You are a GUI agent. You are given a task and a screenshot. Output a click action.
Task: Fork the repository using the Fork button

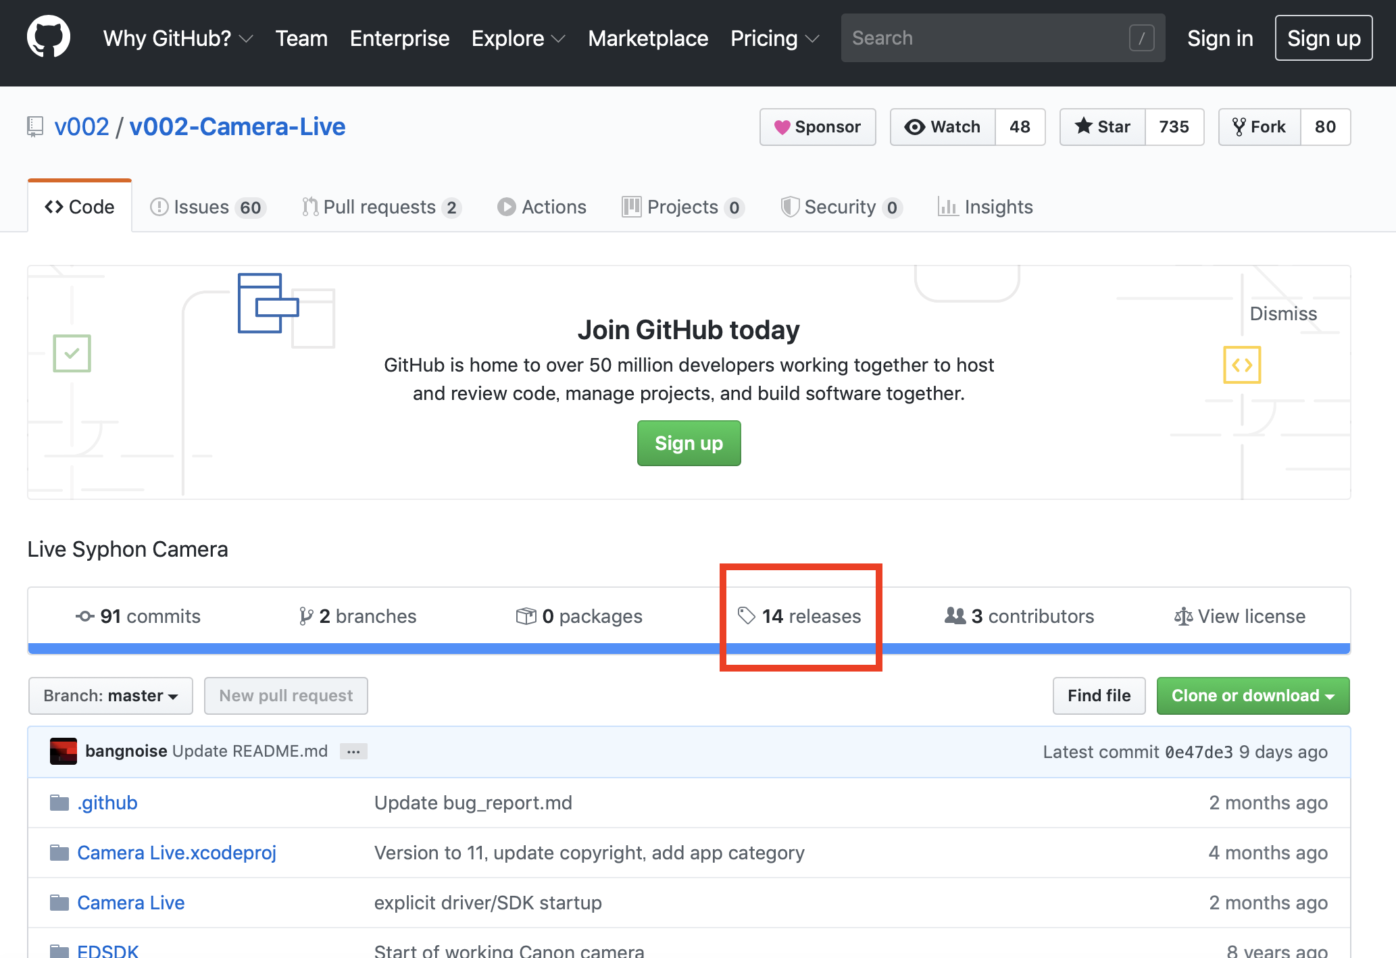[1260, 127]
